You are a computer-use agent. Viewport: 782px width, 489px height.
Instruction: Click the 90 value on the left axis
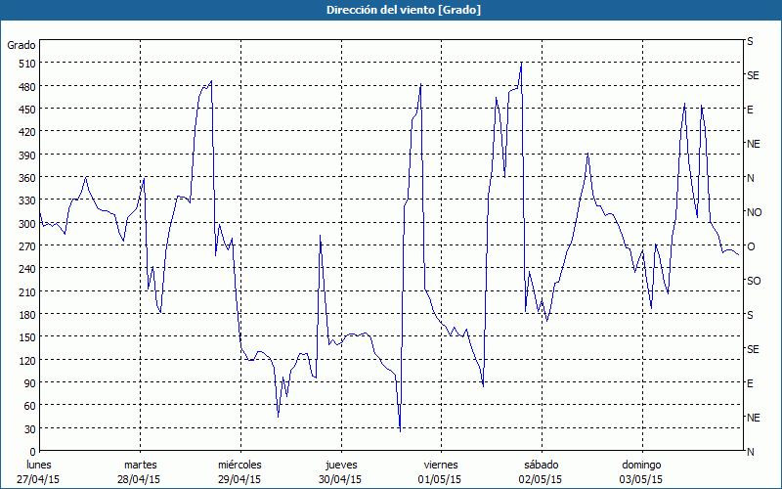(27, 382)
